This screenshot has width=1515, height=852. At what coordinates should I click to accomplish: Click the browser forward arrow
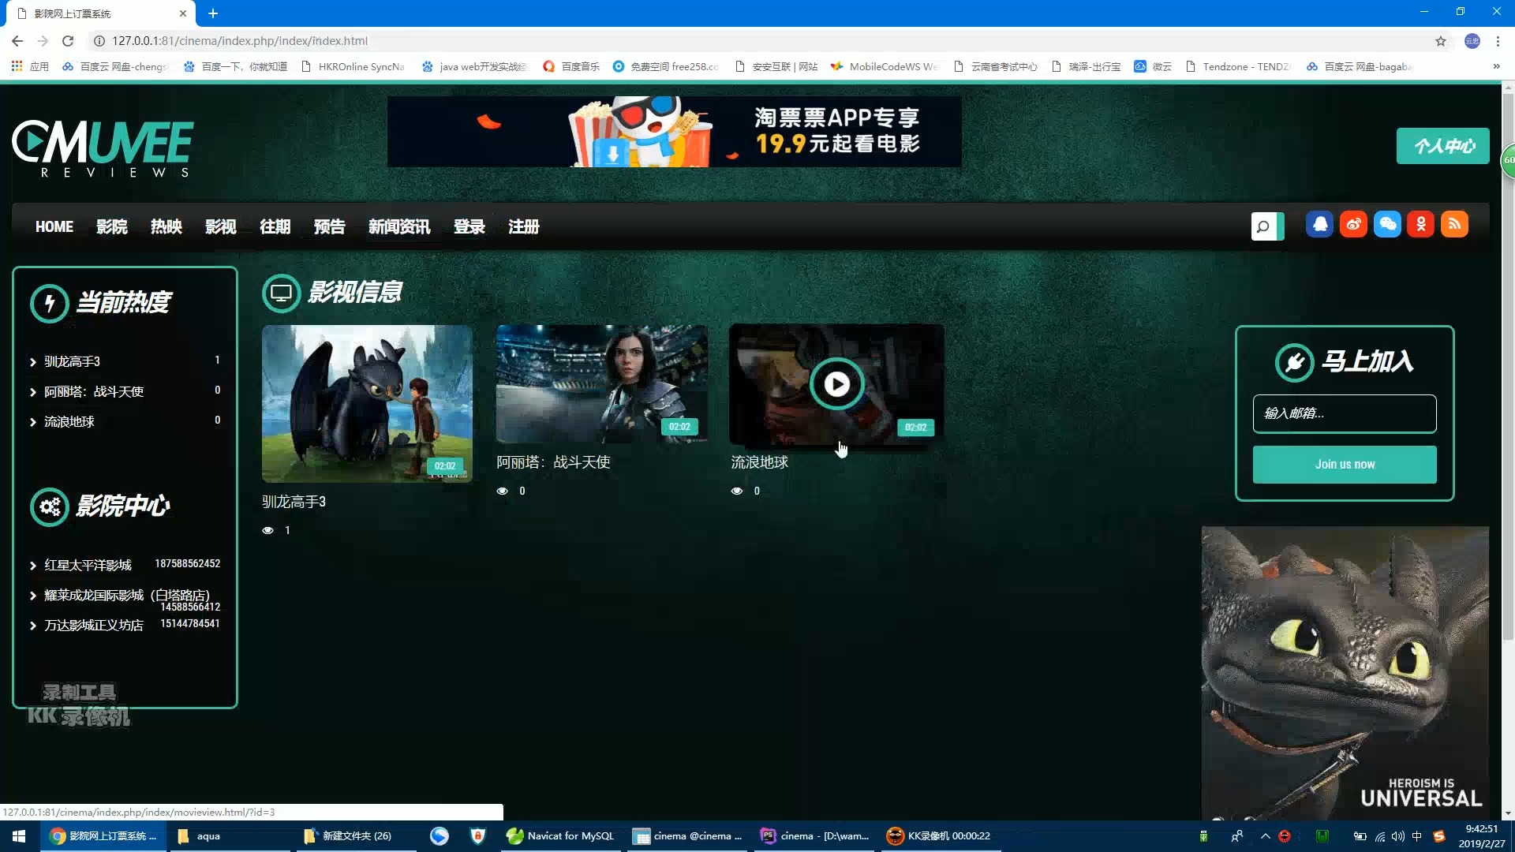(43, 41)
